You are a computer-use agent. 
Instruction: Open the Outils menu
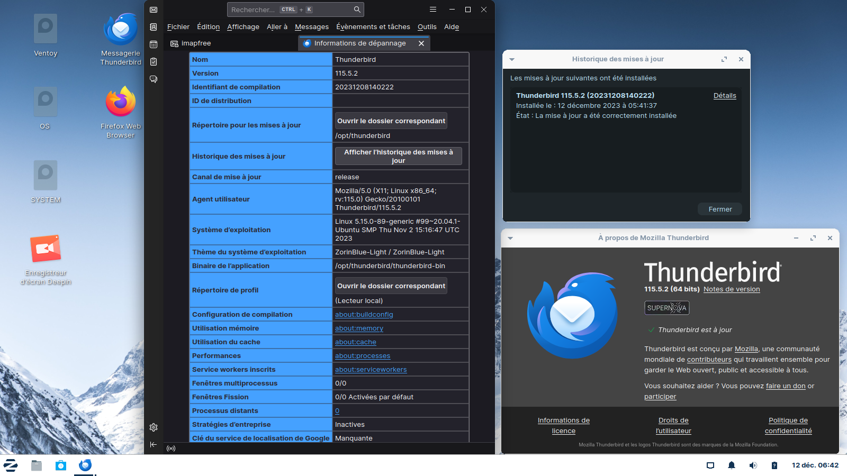tap(427, 27)
